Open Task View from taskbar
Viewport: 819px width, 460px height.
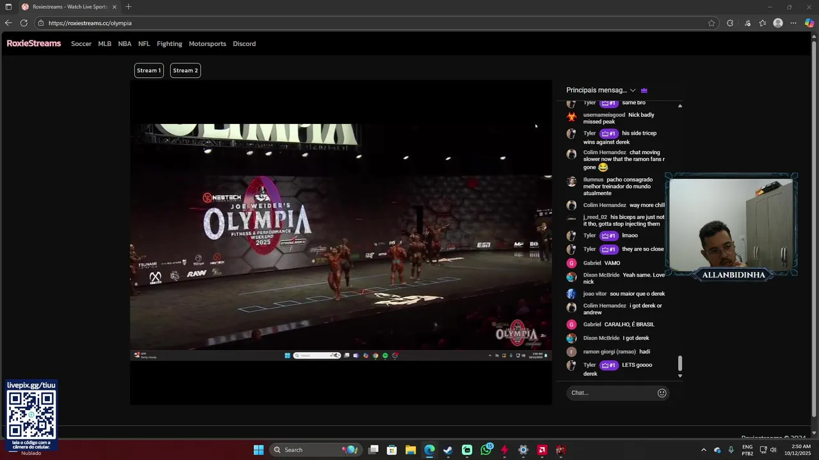[374, 450]
